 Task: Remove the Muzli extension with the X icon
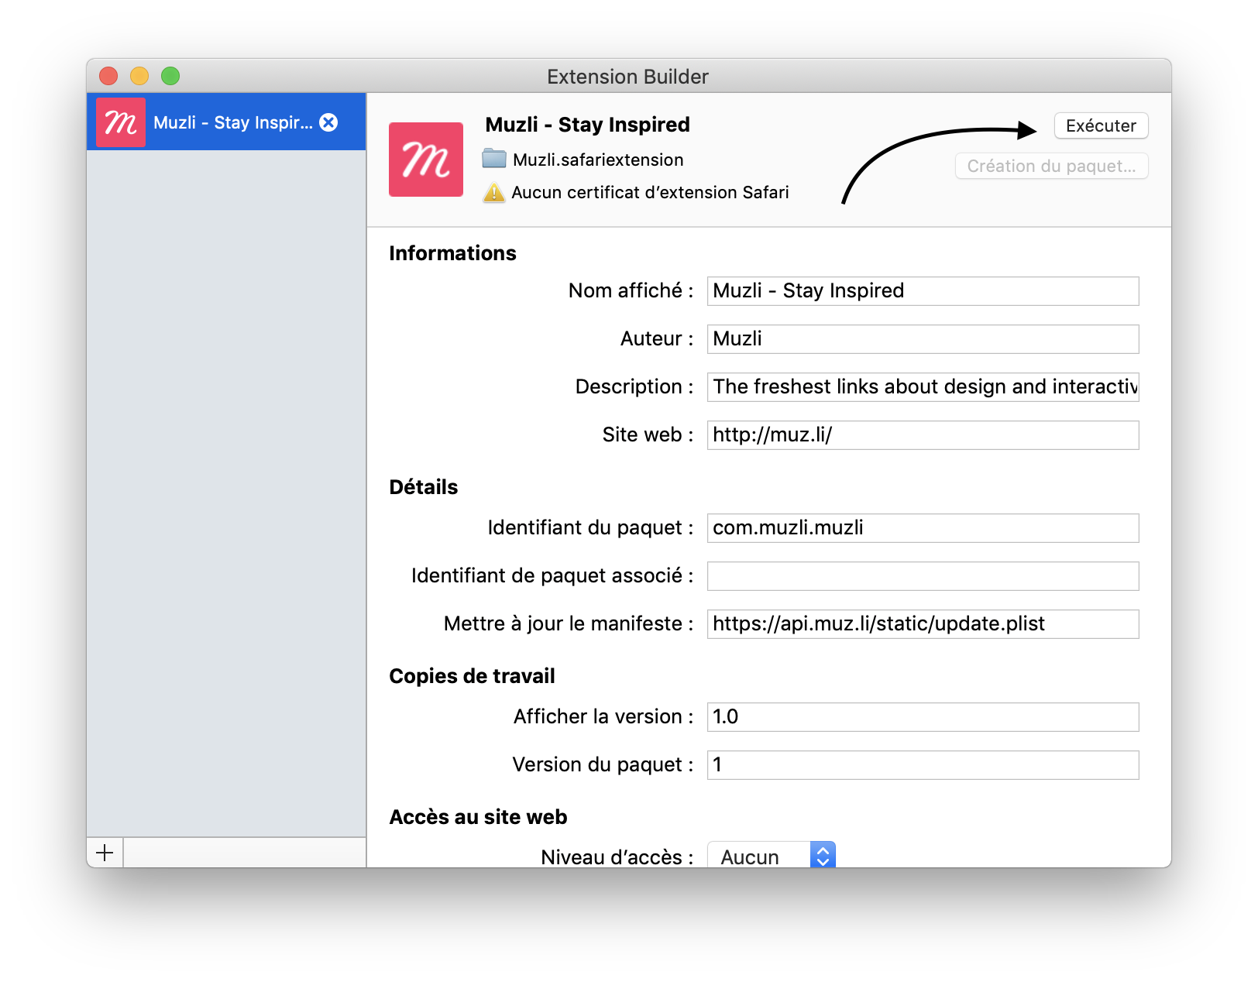point(328,122)
